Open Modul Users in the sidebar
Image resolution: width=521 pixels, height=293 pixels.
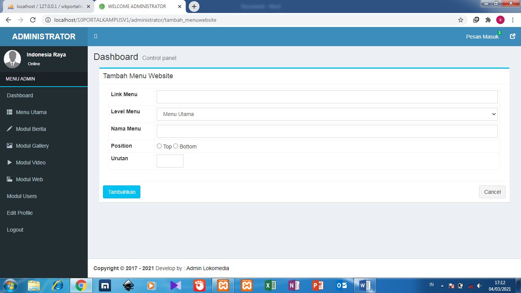pyautogui.click(x=22, y=196)
